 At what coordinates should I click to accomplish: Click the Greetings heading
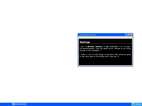tap(85, 42)
